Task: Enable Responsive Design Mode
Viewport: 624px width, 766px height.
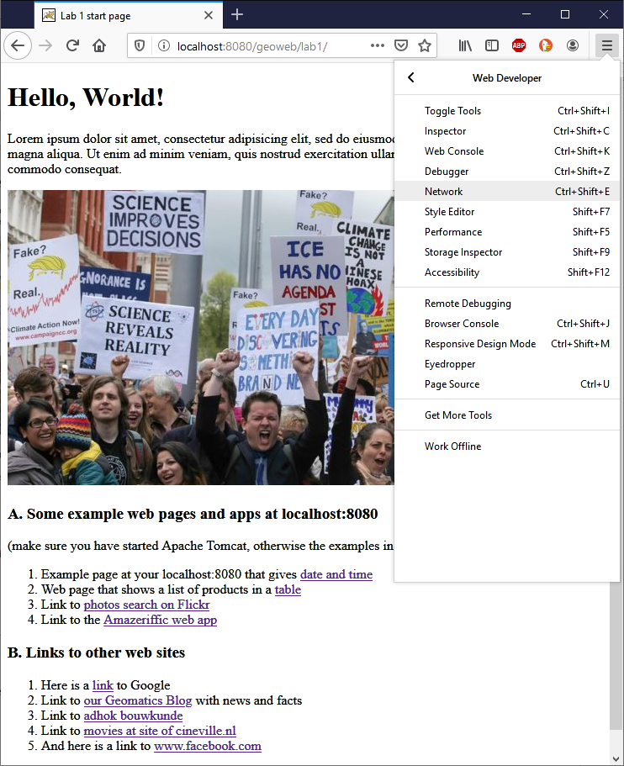Action: point(479,344)
